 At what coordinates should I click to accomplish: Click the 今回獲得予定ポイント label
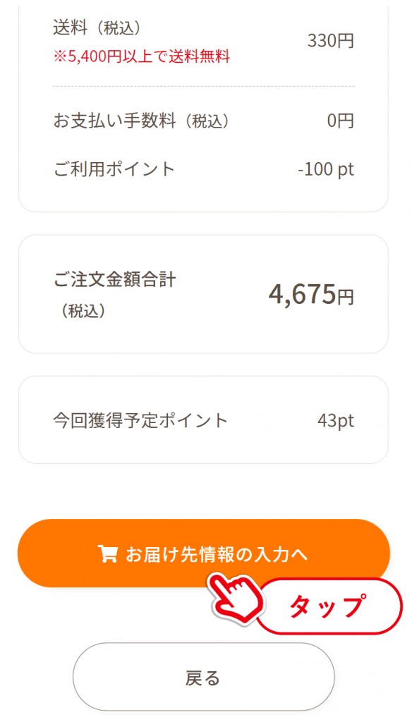[140, 420]
